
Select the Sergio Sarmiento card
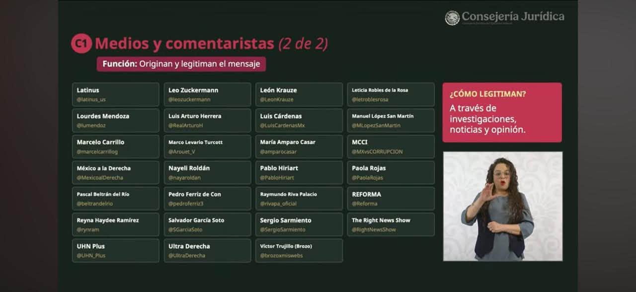click(x=299, y=224)
